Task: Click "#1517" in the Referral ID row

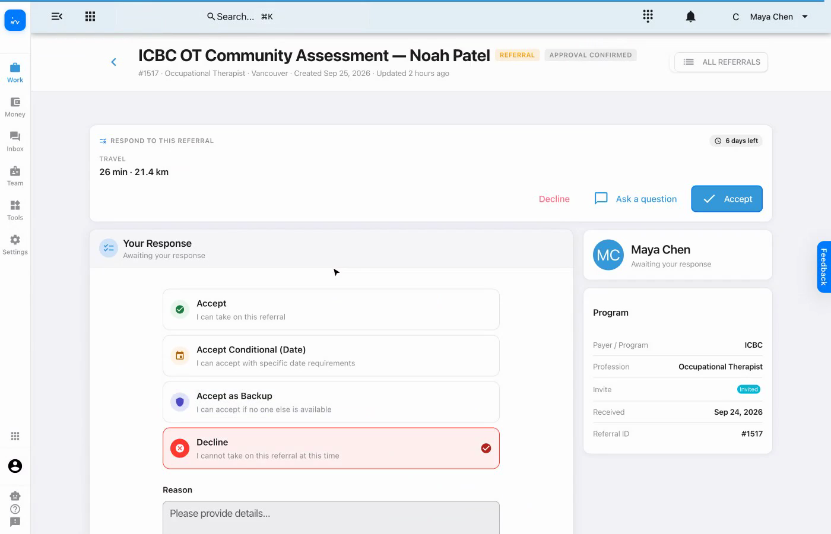Action: [x=752, y=434]
